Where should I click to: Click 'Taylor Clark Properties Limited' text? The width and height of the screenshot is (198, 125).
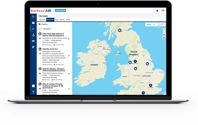(52, 73)
